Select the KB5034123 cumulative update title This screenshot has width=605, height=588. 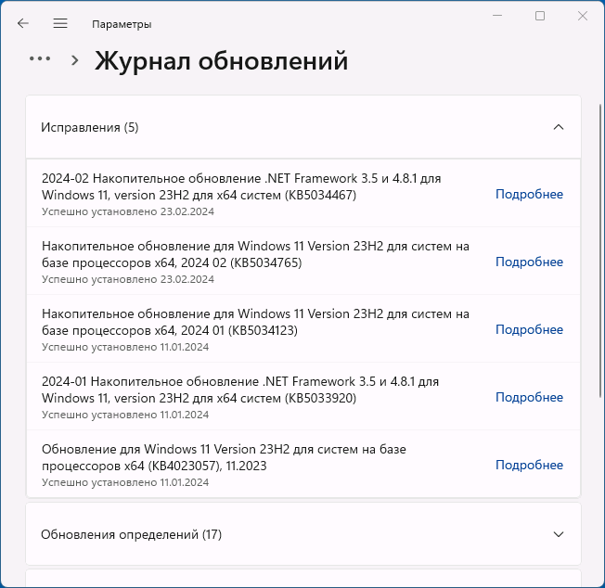[255, 323]
